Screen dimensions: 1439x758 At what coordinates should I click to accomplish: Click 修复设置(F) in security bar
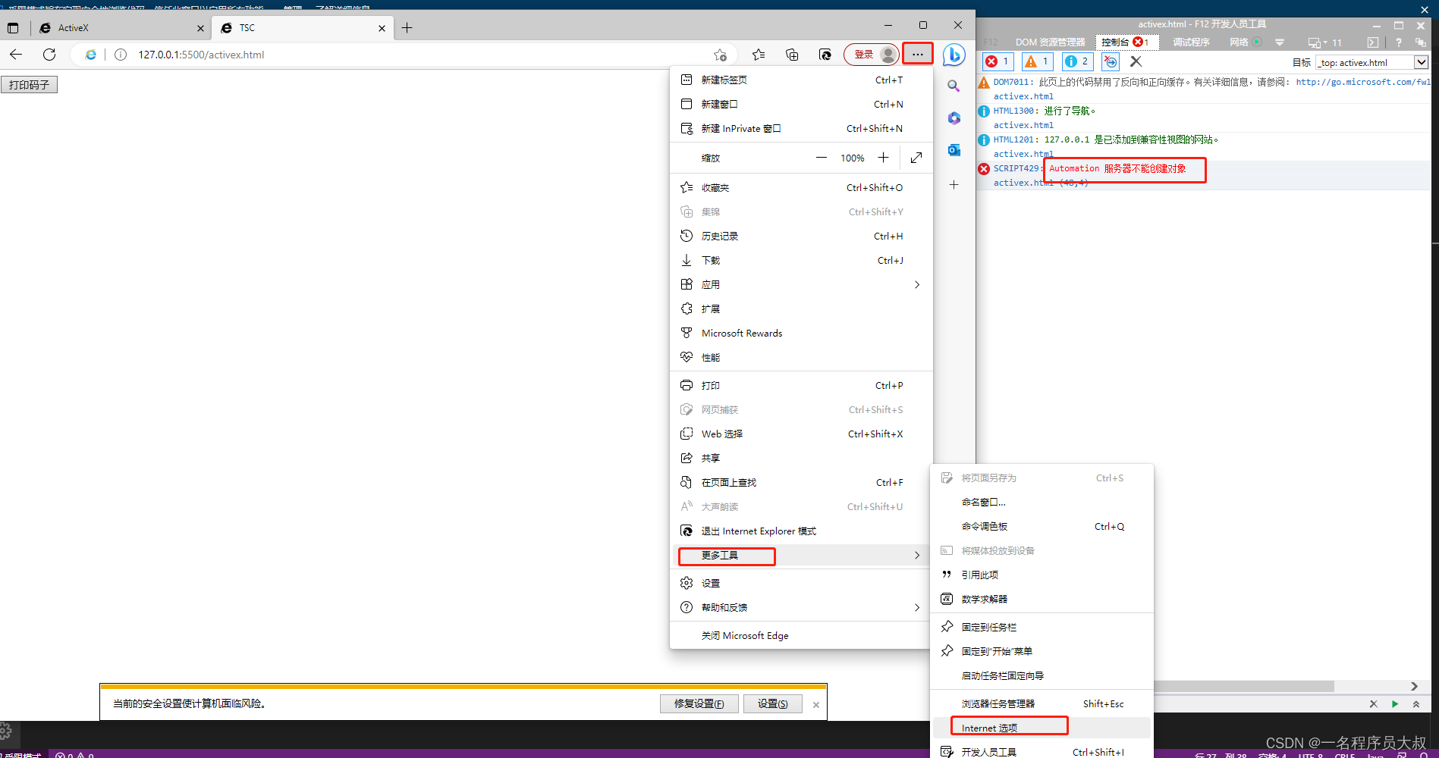(x=699, y=703)
